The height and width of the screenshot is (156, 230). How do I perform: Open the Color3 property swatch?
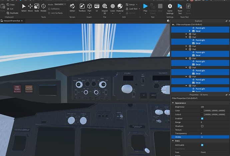point(202,115)
